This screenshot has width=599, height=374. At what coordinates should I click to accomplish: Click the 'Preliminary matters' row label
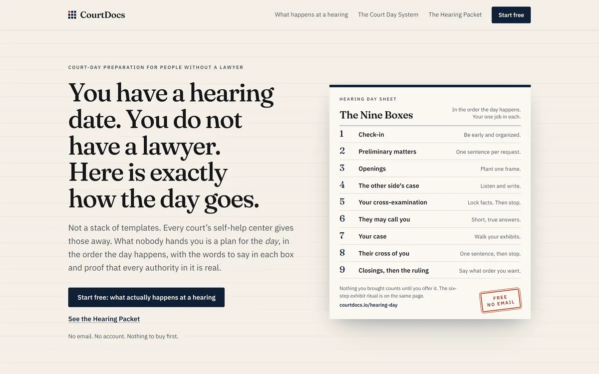click(387, 152)
